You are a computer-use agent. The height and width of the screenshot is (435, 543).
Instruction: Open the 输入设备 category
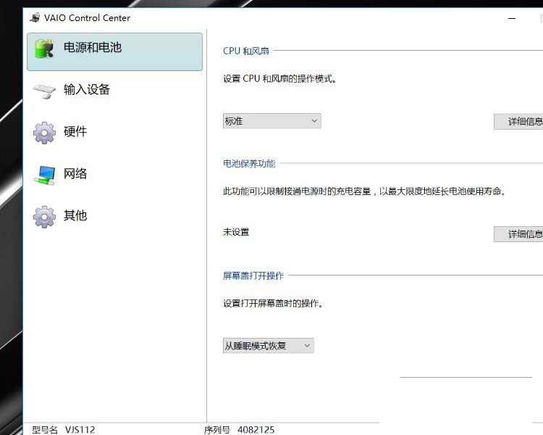(87, 89)
